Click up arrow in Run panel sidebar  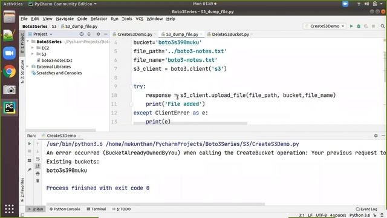point(37,144)
